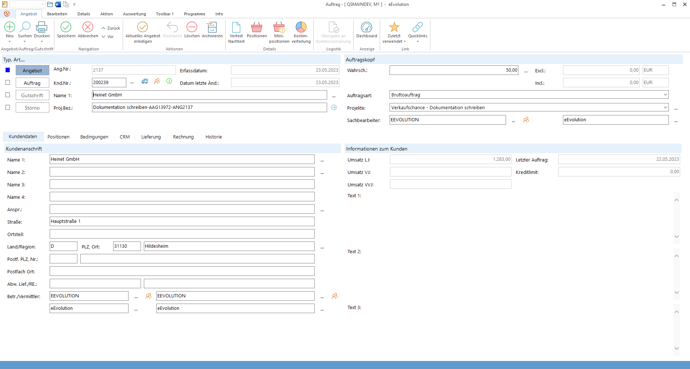Image resolution: width=690 pixels, height=369 pixels.
Task: Click the PLZ field containing 31130
Action: tap(127, 246)
